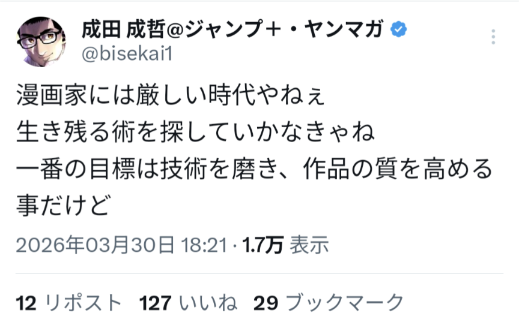Click the tweet line 漫画家には厳しい時代やねぇ
519x319 pixels.
(x=171, y=96)
